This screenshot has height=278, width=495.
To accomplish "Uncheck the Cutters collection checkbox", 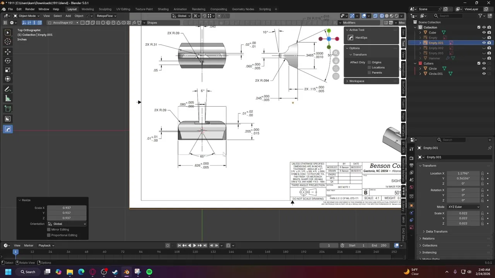I will tap(479, 63).
